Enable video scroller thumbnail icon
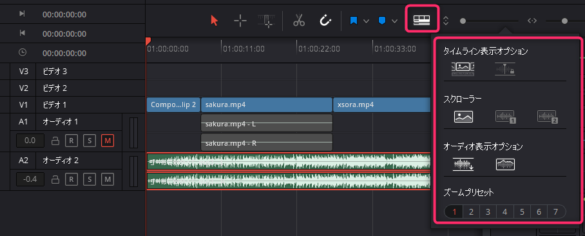This screenshot has width=585, height=236. pos(463,117)
